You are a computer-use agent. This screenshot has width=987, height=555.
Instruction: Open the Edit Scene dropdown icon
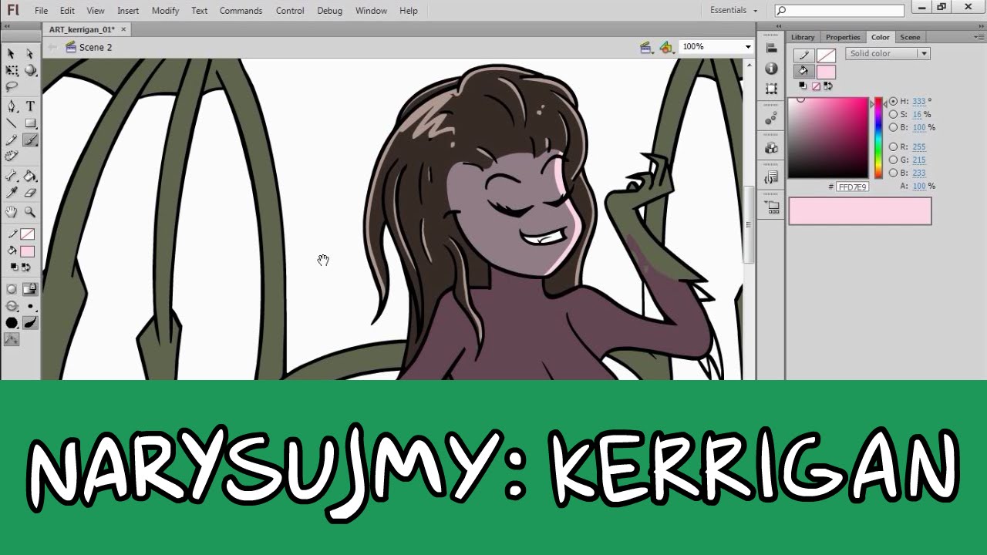click(646, 48)
